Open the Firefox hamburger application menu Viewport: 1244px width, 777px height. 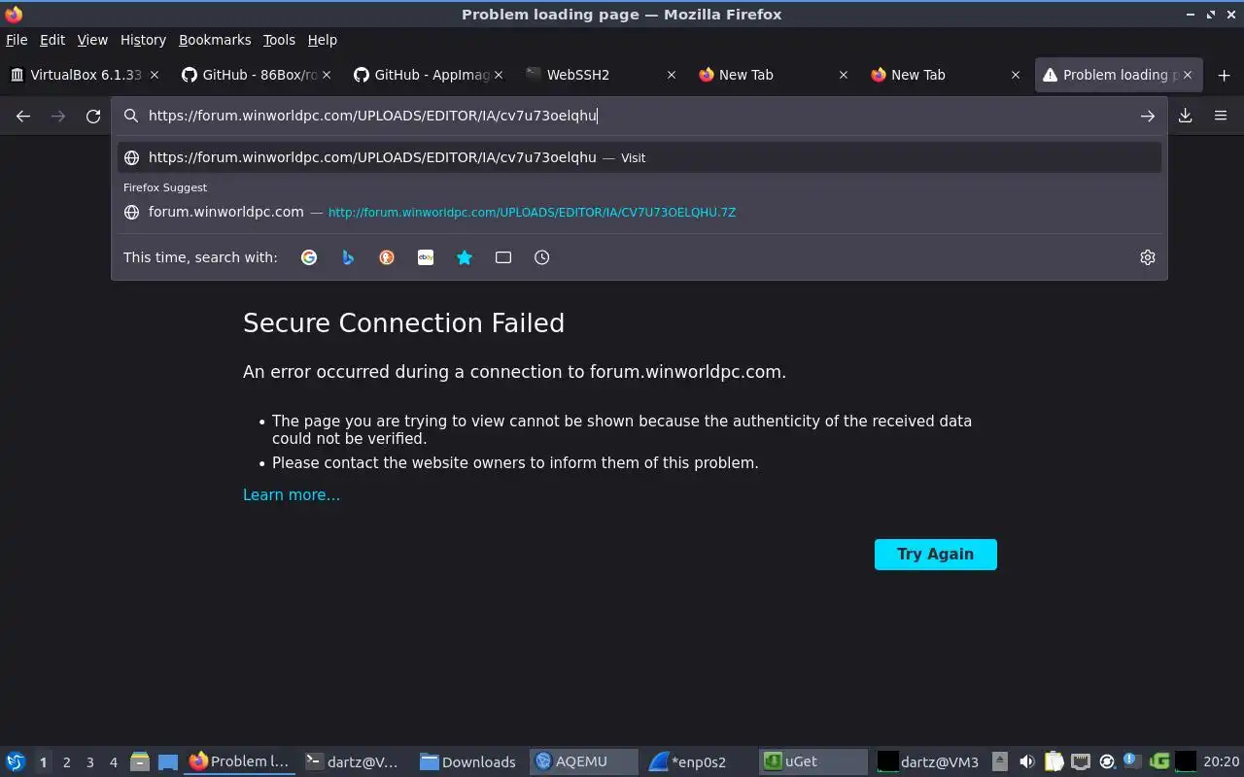[x=1221, y=116]
